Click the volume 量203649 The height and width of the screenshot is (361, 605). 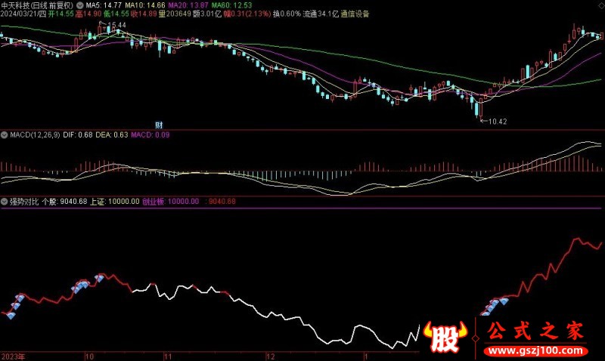tap(175, 14)
